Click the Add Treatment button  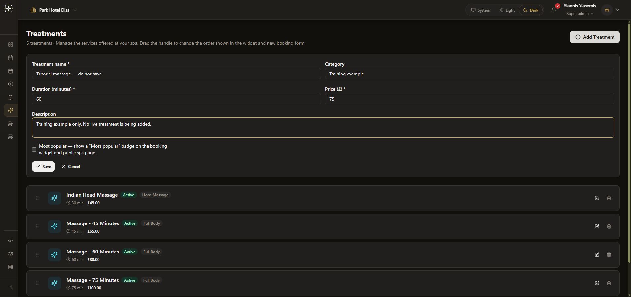point(595,37)
